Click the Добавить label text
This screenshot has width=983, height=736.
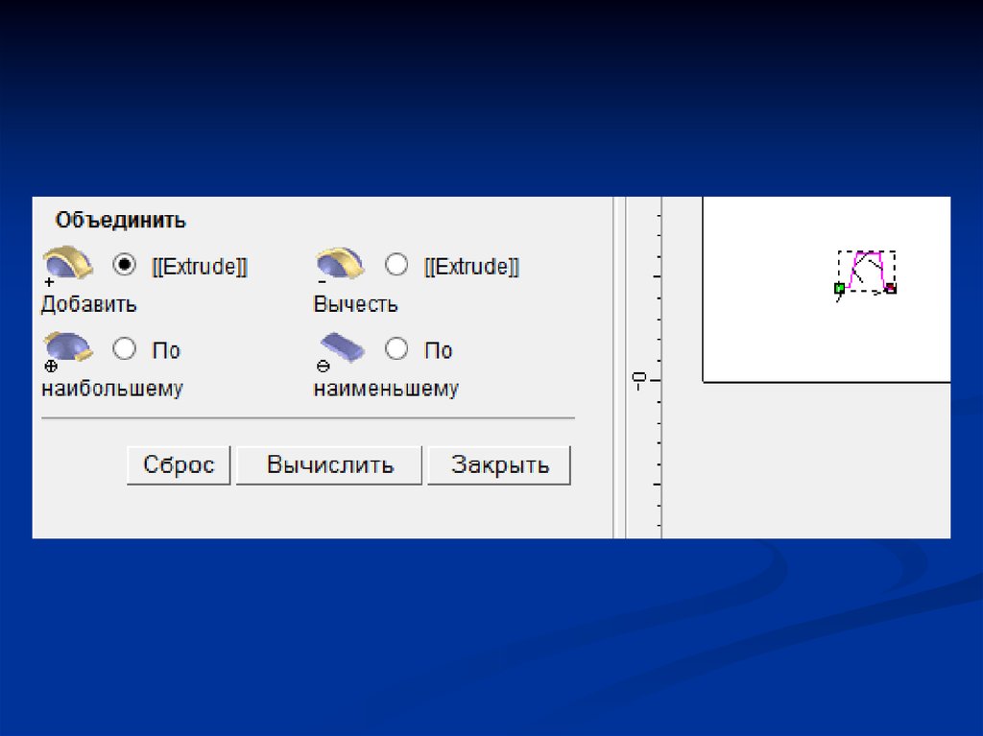[x=88, y=305]
